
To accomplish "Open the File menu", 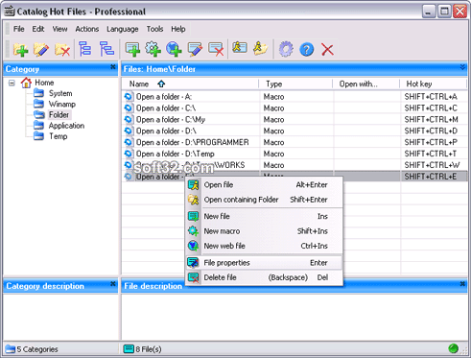I will [19, 29].
